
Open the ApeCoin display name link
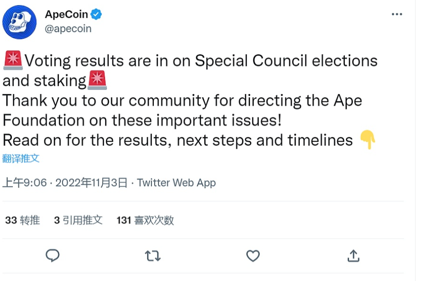click(66, 14)
